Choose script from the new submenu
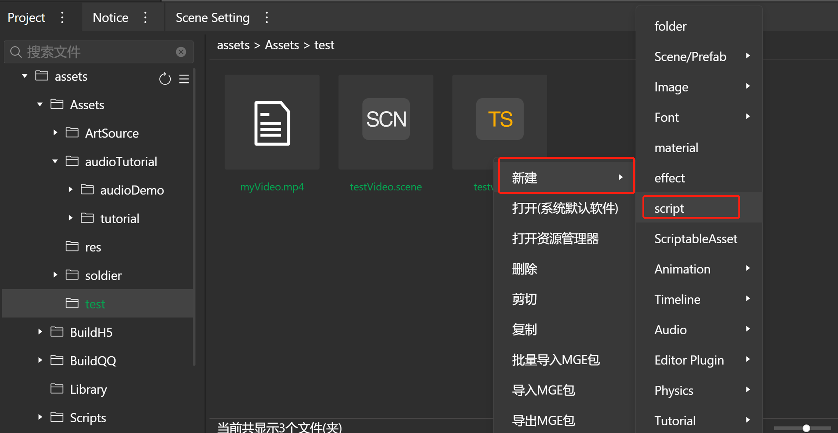The image size is (838, 433). [669, 208]
